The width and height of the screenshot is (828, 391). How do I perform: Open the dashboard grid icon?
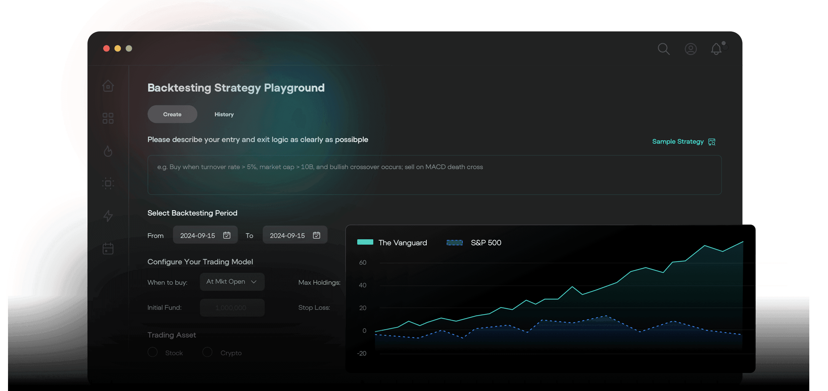(x=108, y=118)
